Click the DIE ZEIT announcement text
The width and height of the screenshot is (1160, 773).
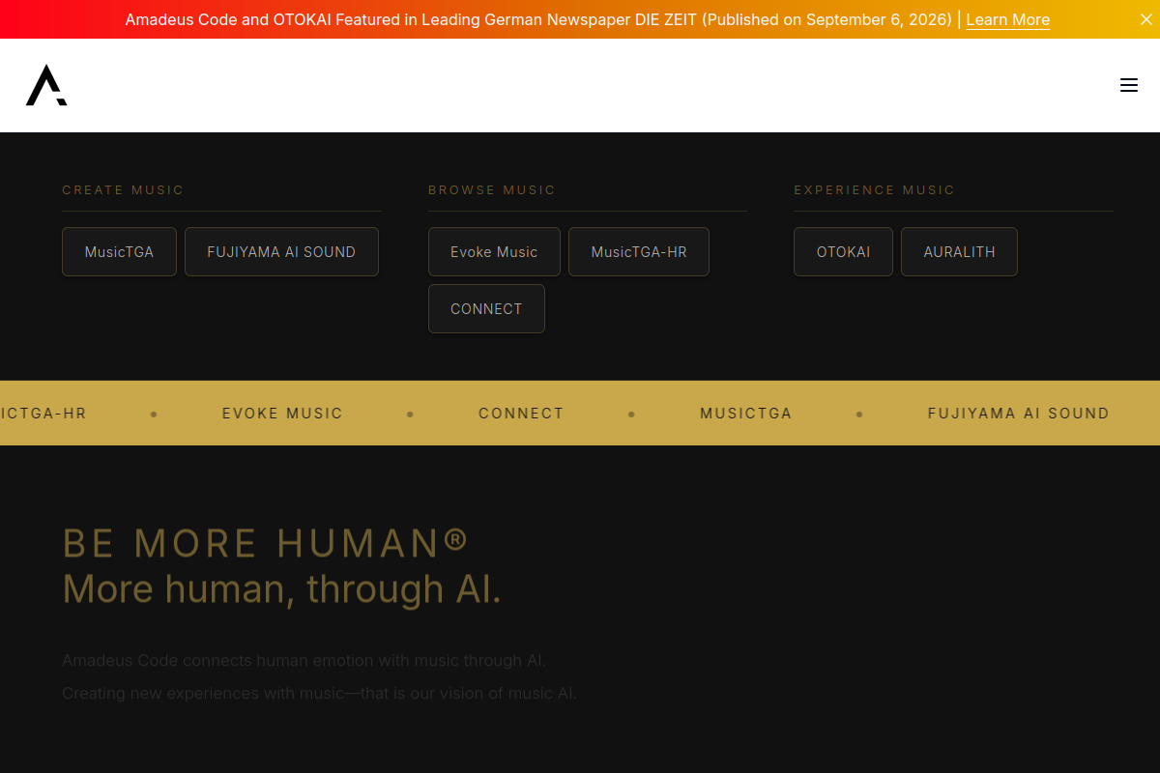[x=538, y=19]
